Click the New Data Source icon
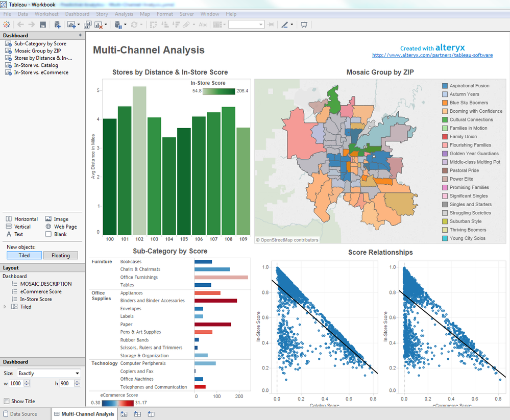510x420 pixels. click(57, 24)
